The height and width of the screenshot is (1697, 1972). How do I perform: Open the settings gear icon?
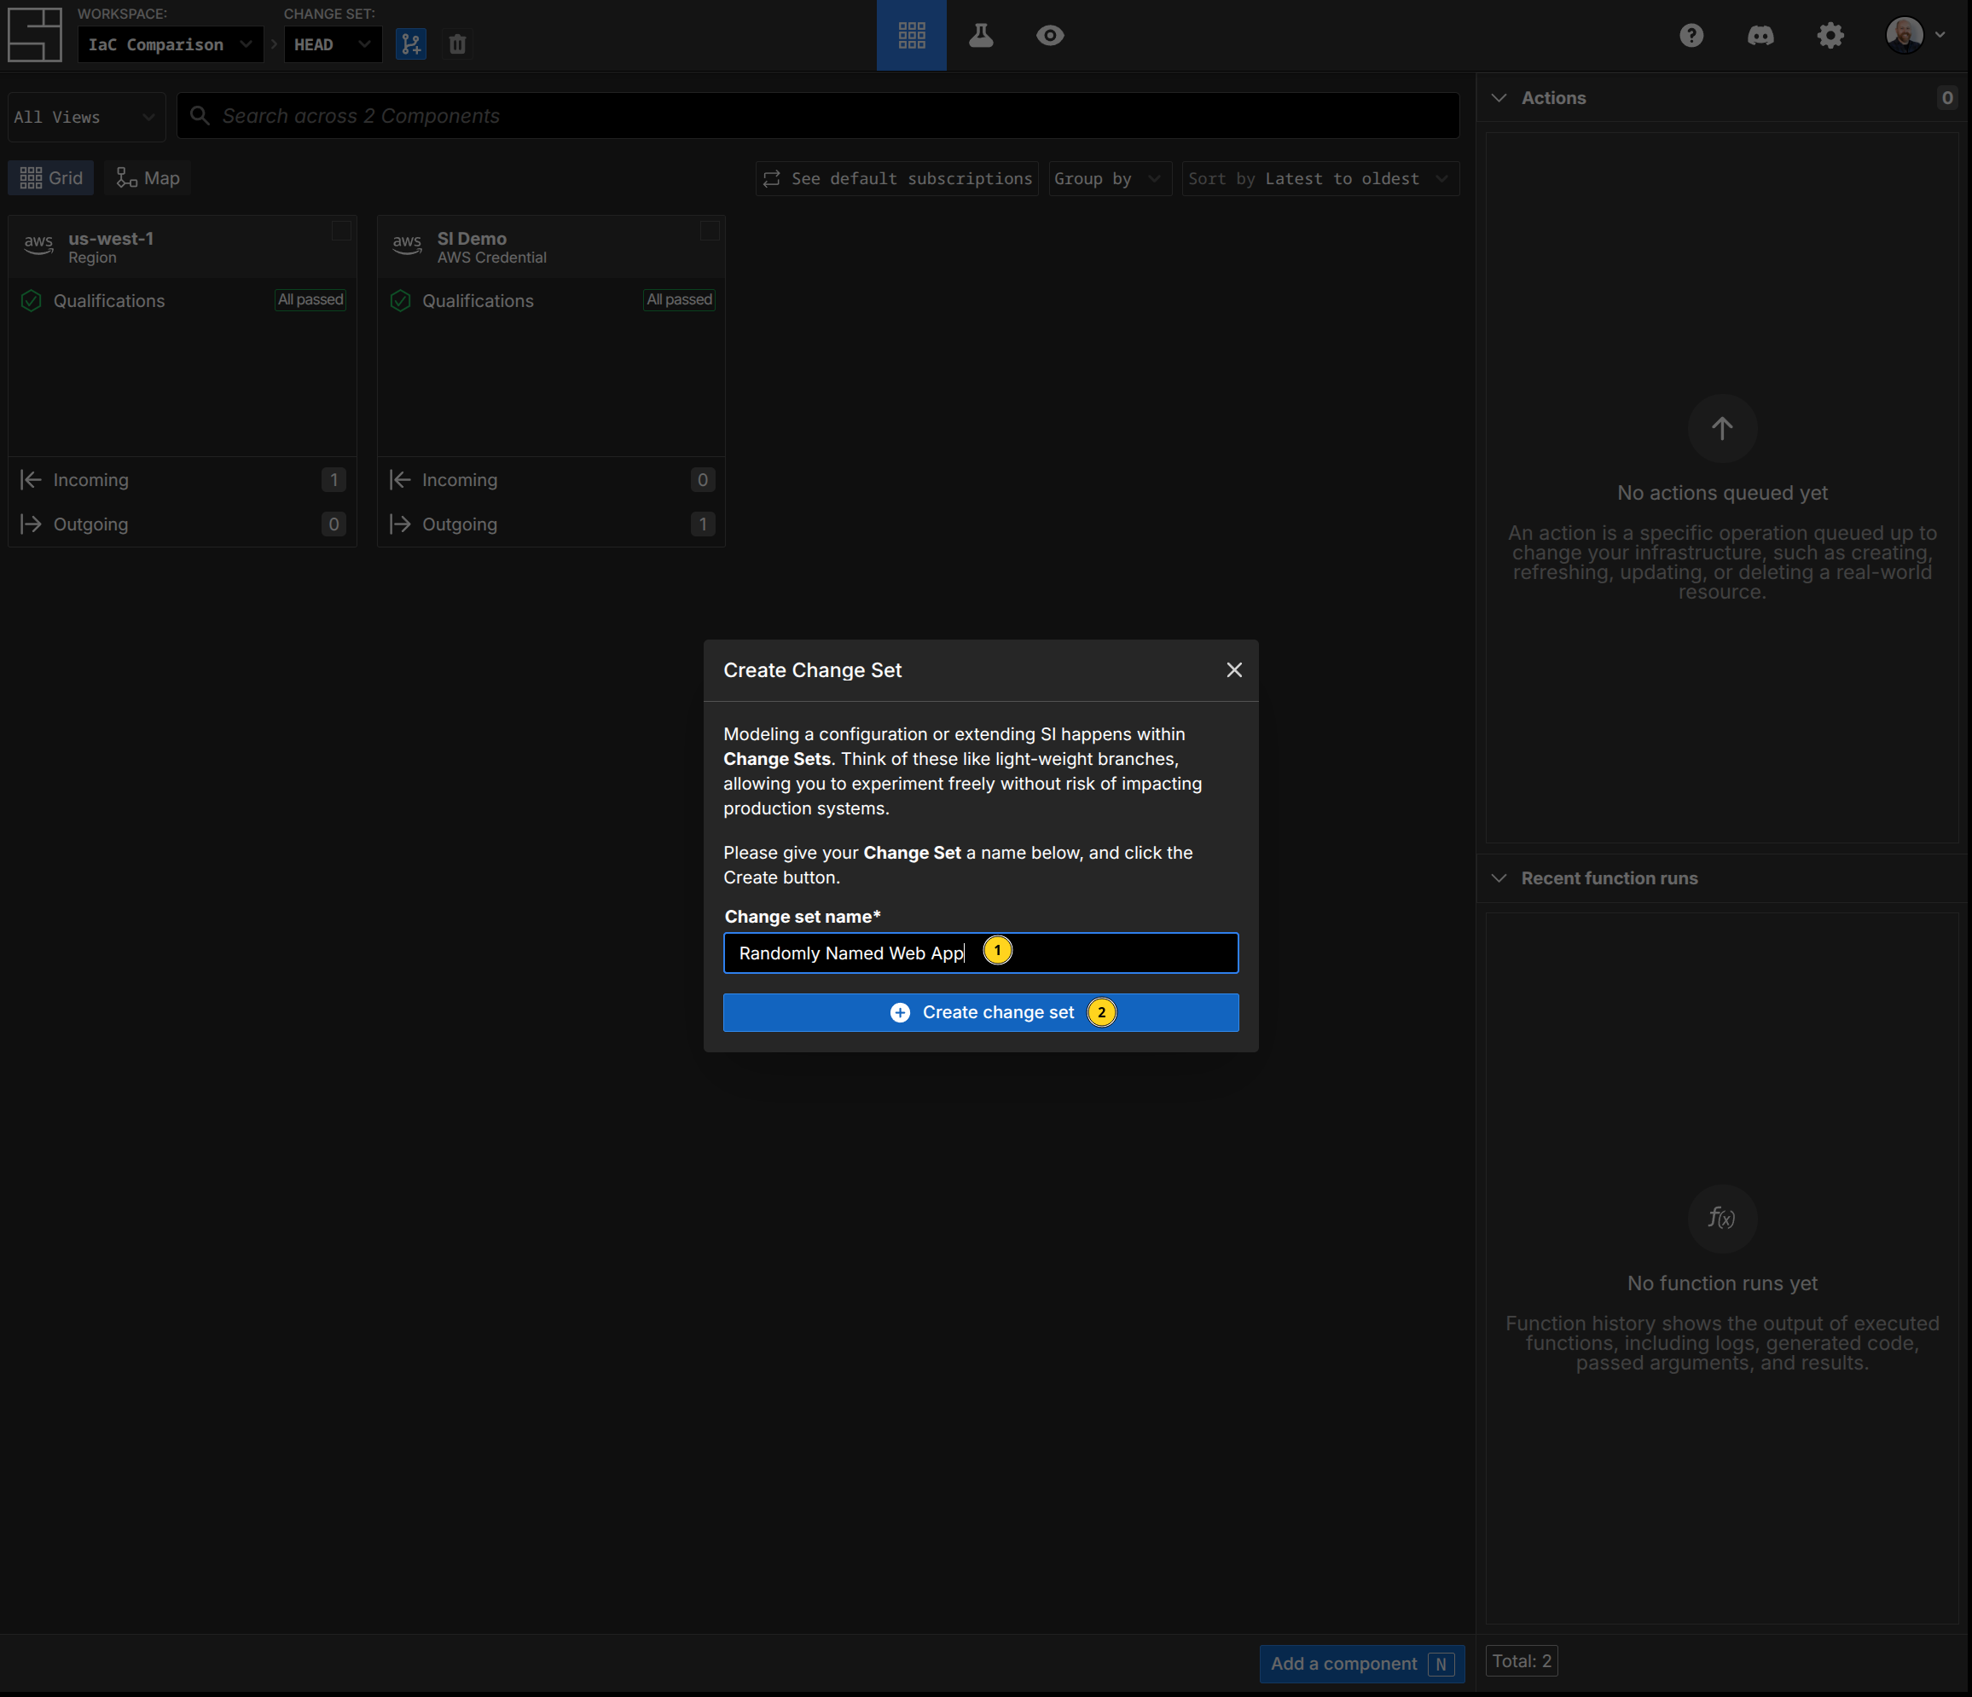(x=1830, y=35)
